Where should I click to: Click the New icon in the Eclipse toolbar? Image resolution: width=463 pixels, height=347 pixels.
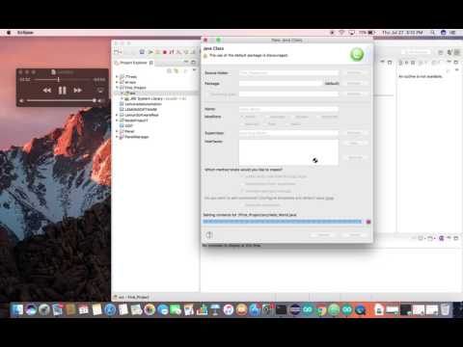(x=118, y=52)
